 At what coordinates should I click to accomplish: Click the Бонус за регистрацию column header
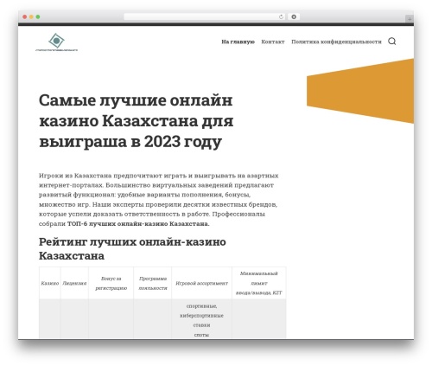tap(111, 283)
